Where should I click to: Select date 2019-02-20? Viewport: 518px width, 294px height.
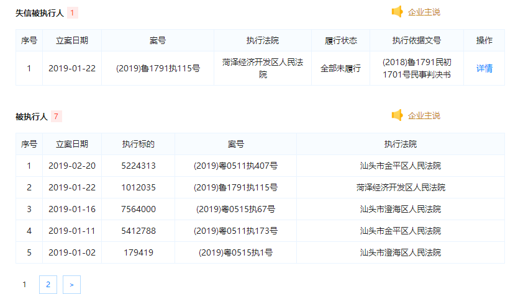[72, 166]
